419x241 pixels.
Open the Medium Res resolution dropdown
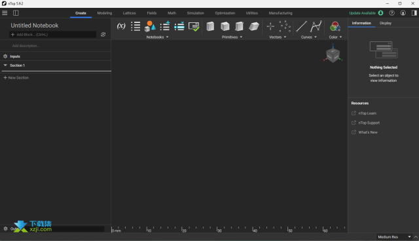394,236
